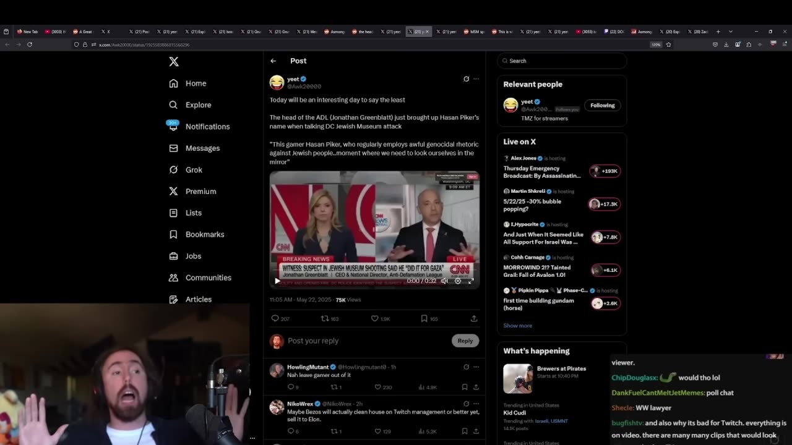The height and width of the screenshot is (445, 792).
Task: Open the more options menu on yeet's post
Action: (x=476, y=79)
